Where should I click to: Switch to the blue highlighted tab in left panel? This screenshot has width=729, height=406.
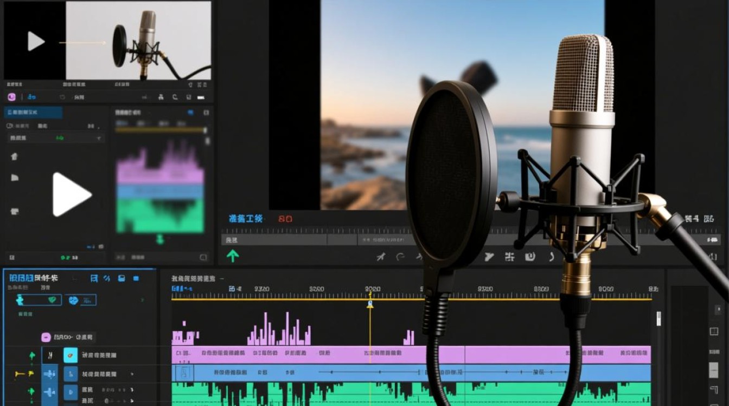point(33,113)
